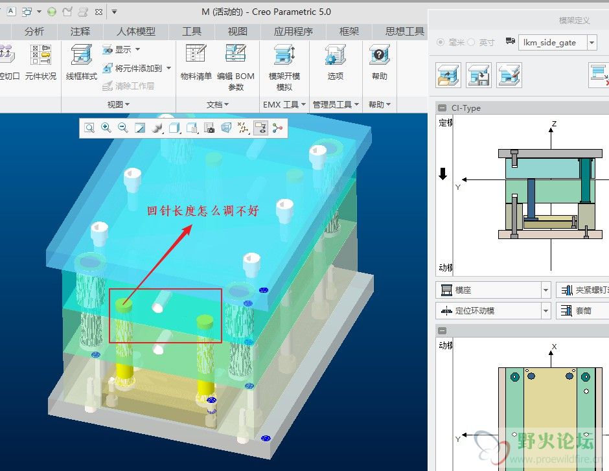Expand the EMX 工具 group menu

click(284, 104)
